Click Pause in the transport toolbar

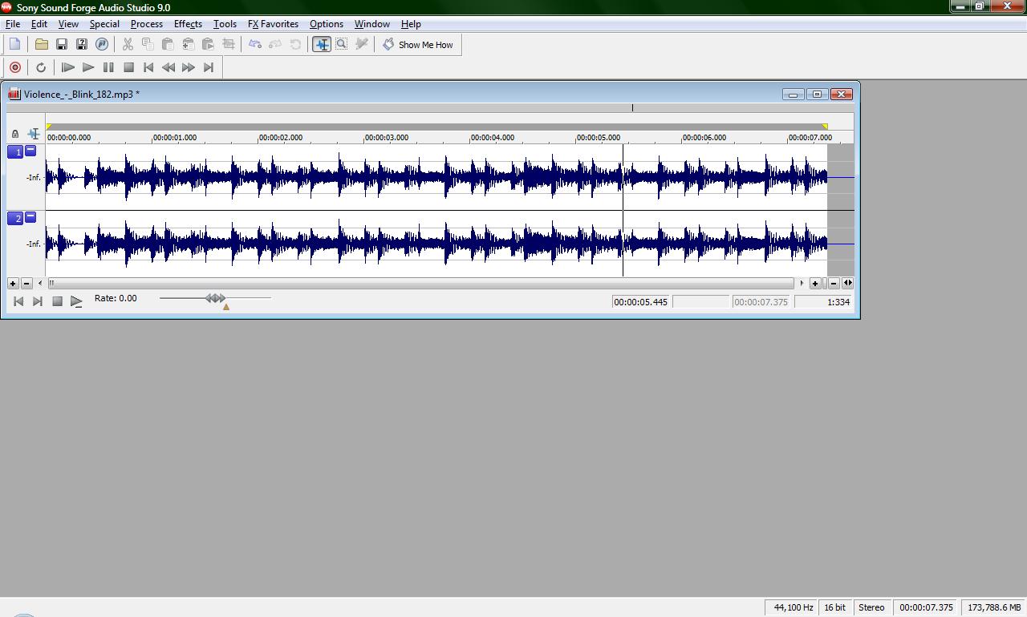[x=108, y=67]
